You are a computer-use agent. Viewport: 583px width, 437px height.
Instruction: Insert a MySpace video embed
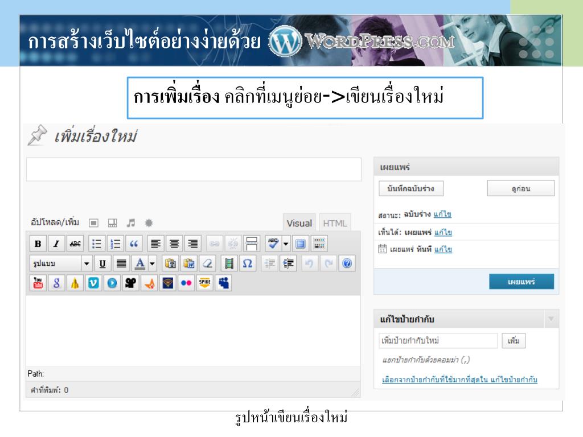pos(223,283)
